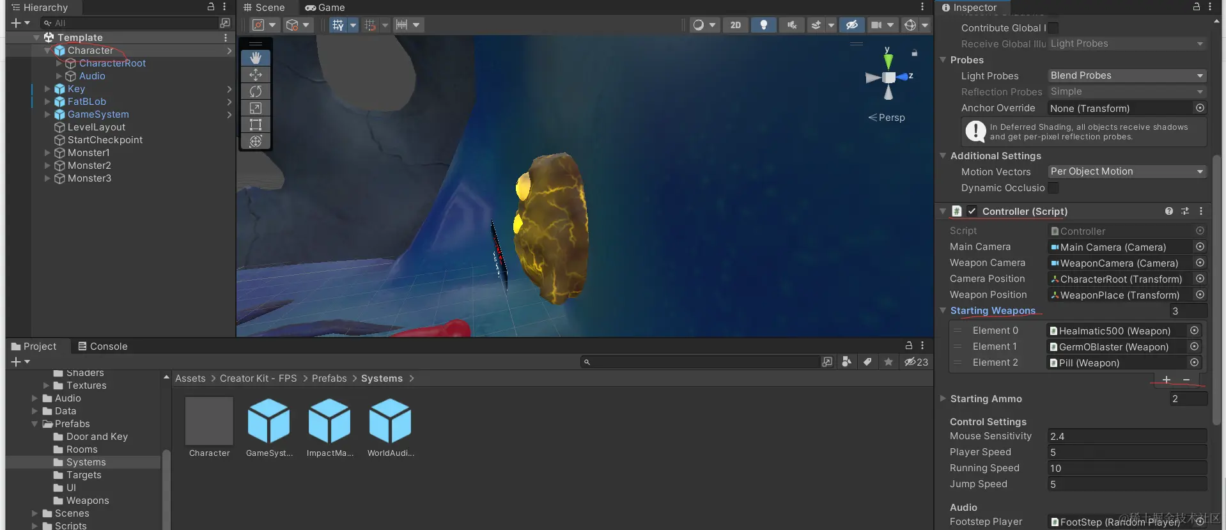Image resolution: width=1226 pixels, height=530 pixels.
Task: Disable the Controller script component checkbox
Action: (972, 211)
